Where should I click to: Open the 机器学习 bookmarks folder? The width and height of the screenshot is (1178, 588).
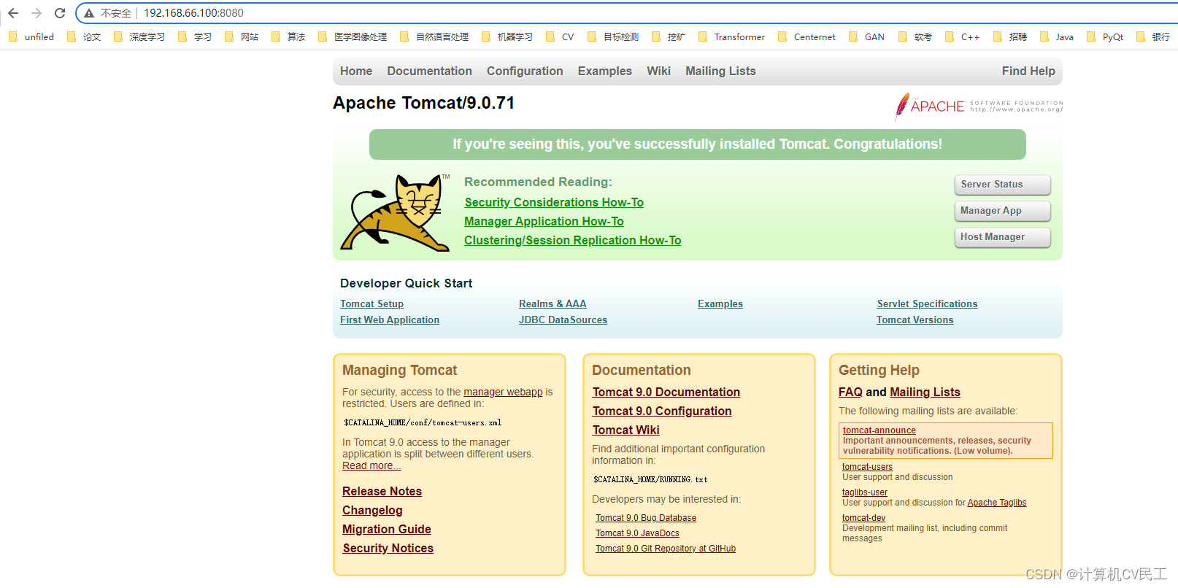tap(507, 36)
